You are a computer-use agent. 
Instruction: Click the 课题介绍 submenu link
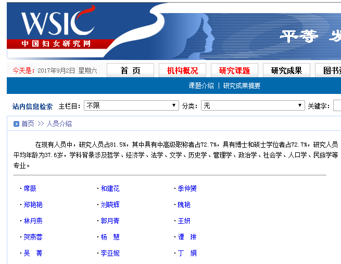(201, 86)
